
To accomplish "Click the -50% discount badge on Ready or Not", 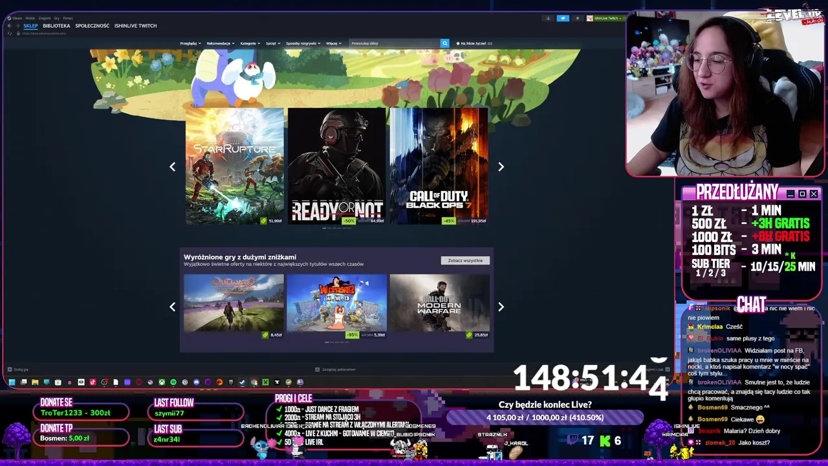I will (349, 221).
